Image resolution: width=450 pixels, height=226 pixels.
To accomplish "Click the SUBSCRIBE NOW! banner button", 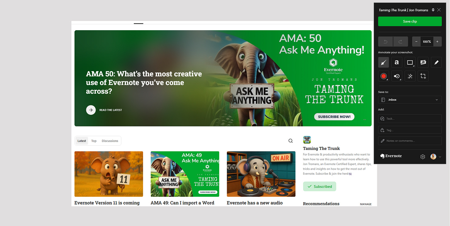I will point(334,117).
